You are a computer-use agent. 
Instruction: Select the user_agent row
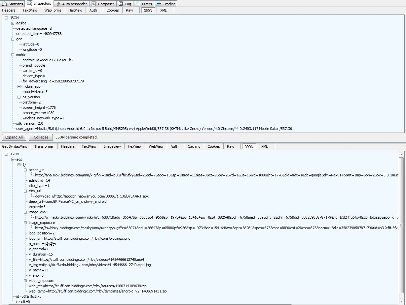tap(154, 129)
